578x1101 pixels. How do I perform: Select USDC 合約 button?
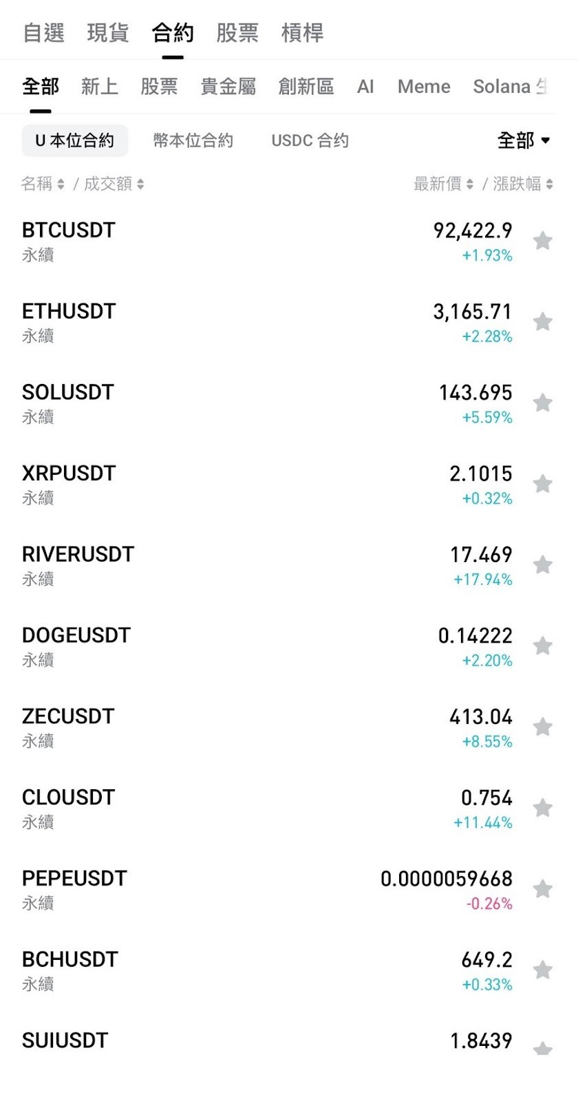coord(310,140)
